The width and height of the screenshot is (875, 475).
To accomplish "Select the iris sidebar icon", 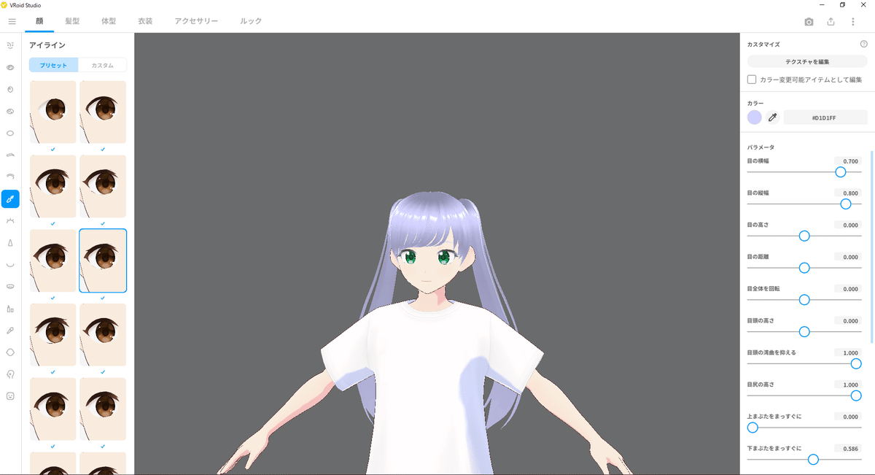I will (10, 89).
